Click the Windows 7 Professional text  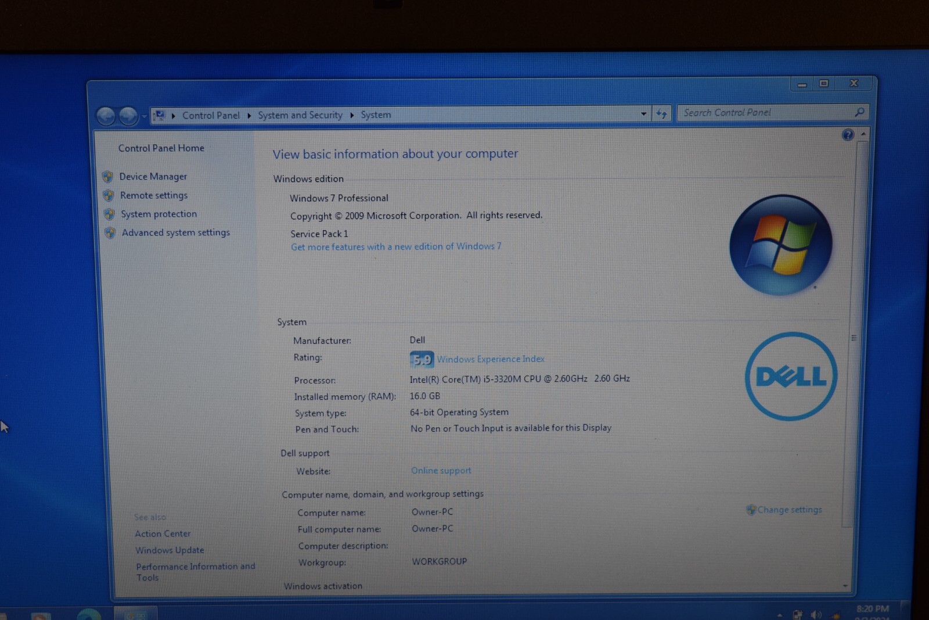coord(339,198)
